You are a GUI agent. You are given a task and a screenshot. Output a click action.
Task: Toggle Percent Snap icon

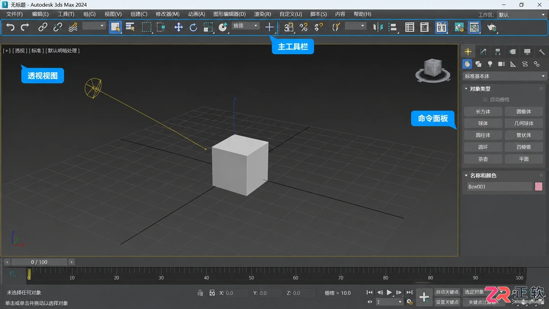coord(303,27)
